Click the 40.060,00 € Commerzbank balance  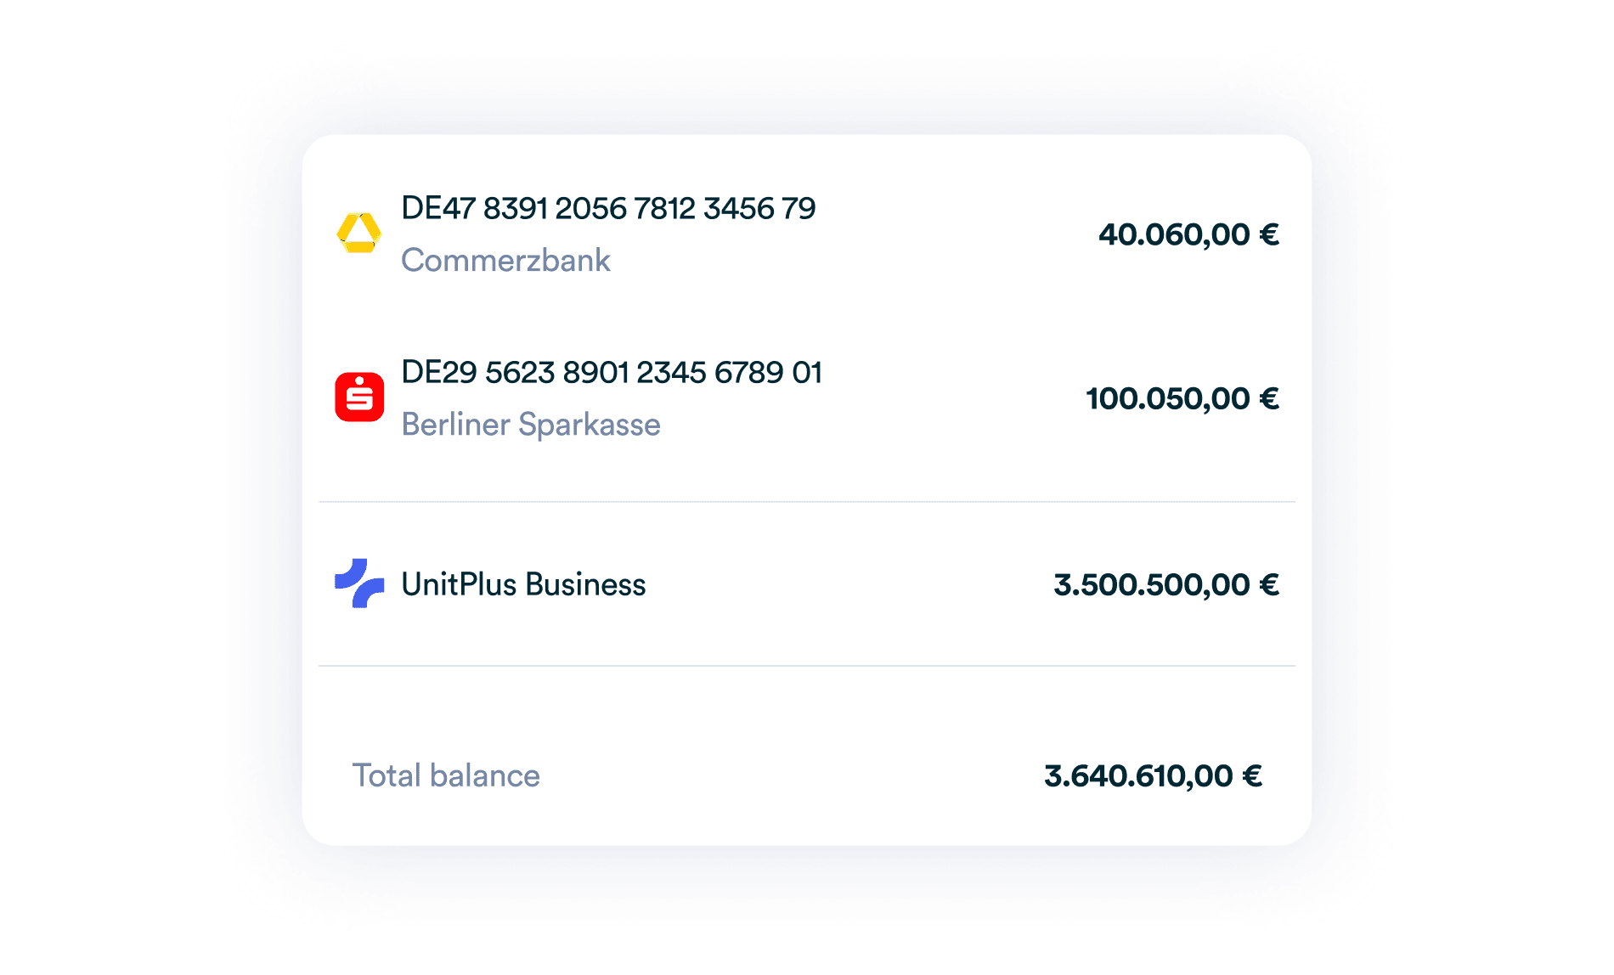click(x=1188, y=234)
